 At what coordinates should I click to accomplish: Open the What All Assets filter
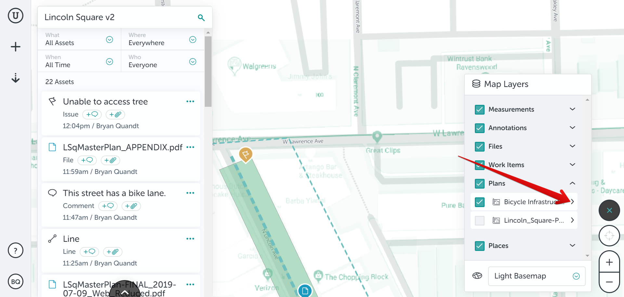(x=79, y=39)
